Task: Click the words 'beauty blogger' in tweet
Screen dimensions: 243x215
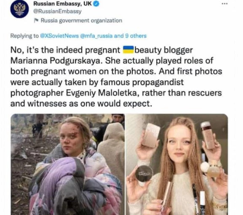Action: click(x=164, y=50)
